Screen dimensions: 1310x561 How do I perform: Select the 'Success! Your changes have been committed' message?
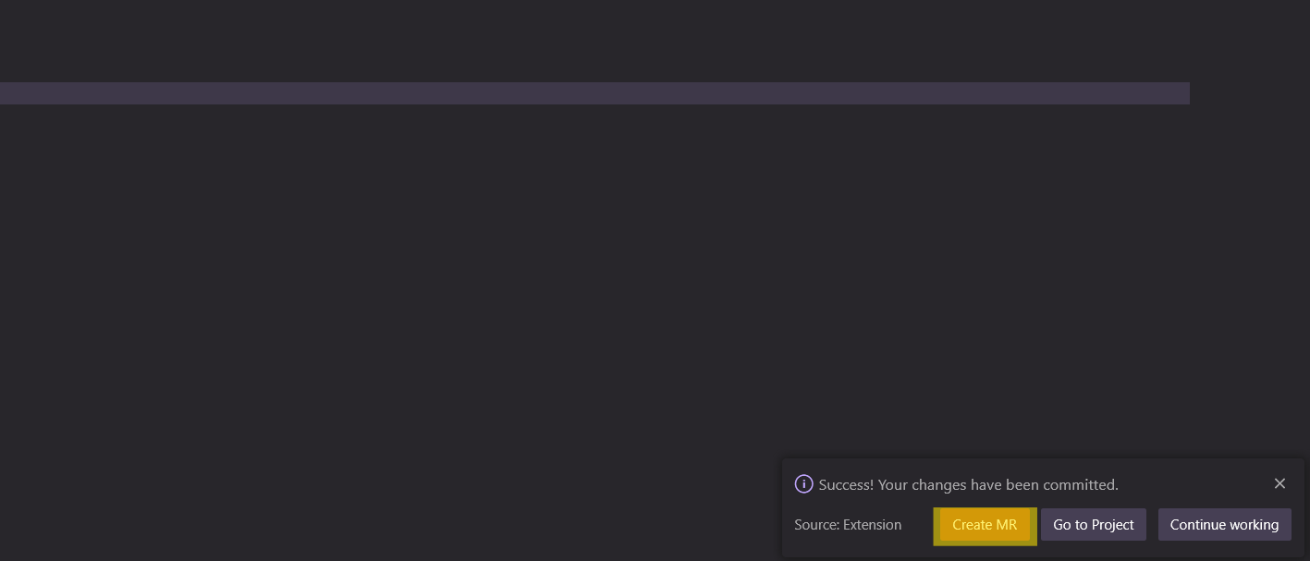pos(968,484)
